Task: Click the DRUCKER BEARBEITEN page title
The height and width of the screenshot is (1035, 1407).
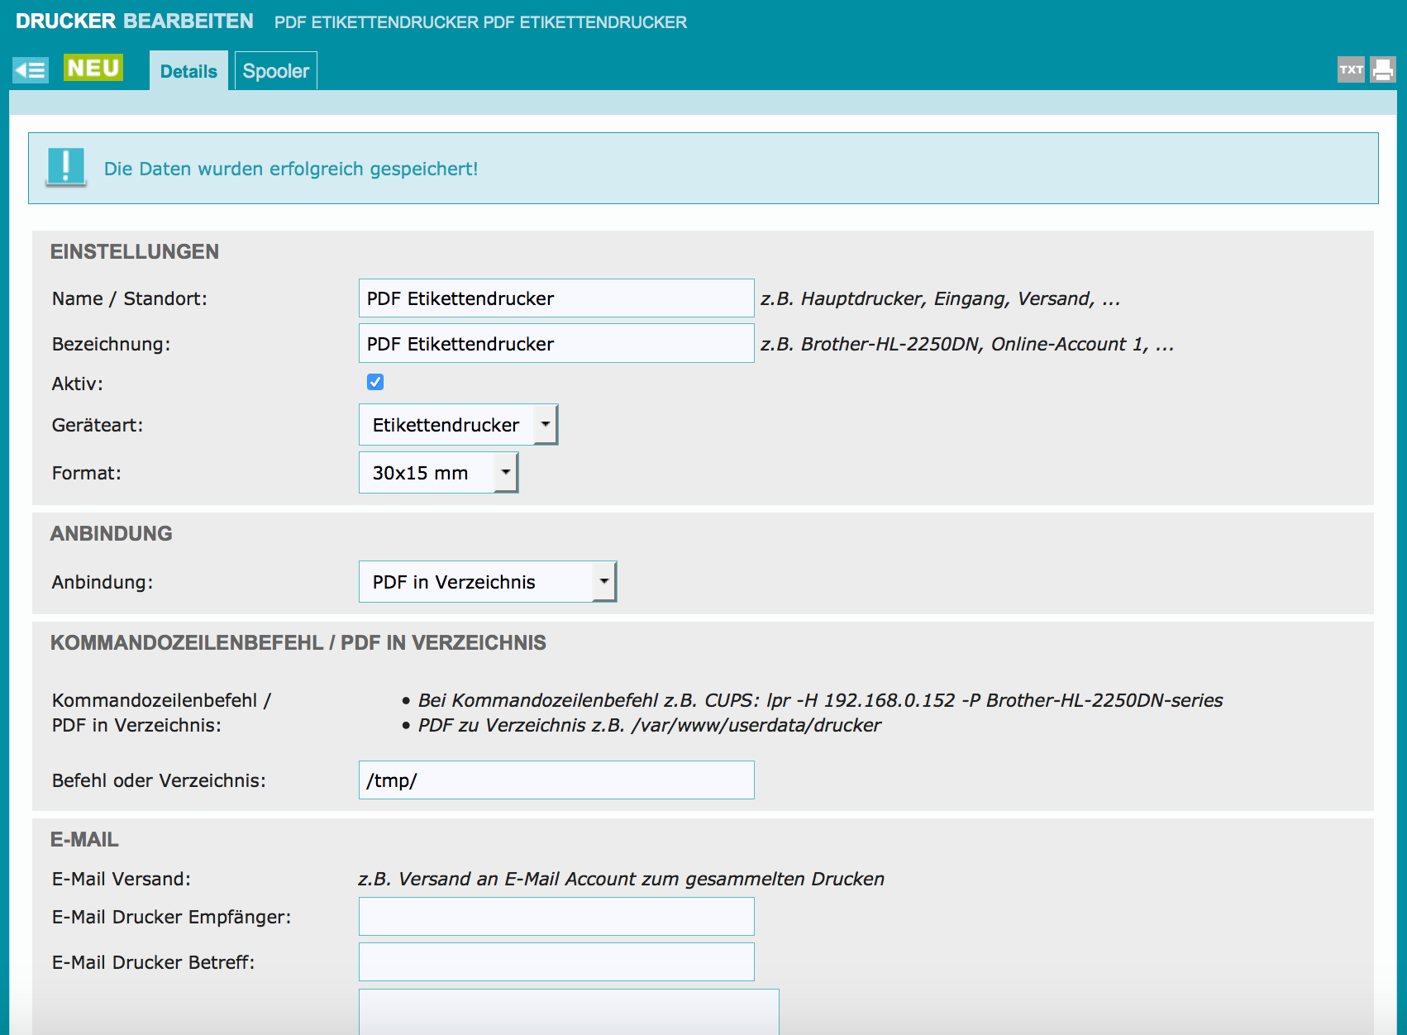Action: coord(135,21)
